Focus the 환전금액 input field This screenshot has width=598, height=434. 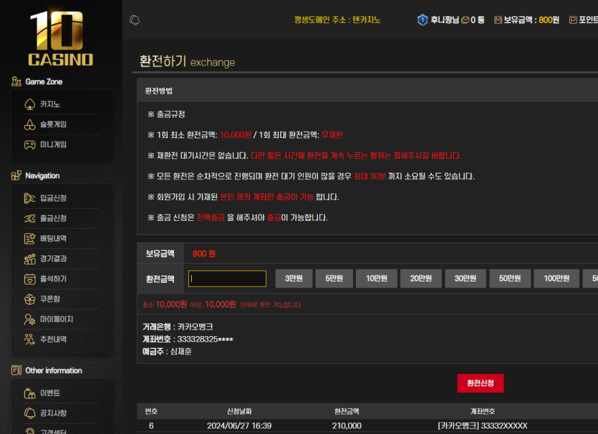(227, 279)
